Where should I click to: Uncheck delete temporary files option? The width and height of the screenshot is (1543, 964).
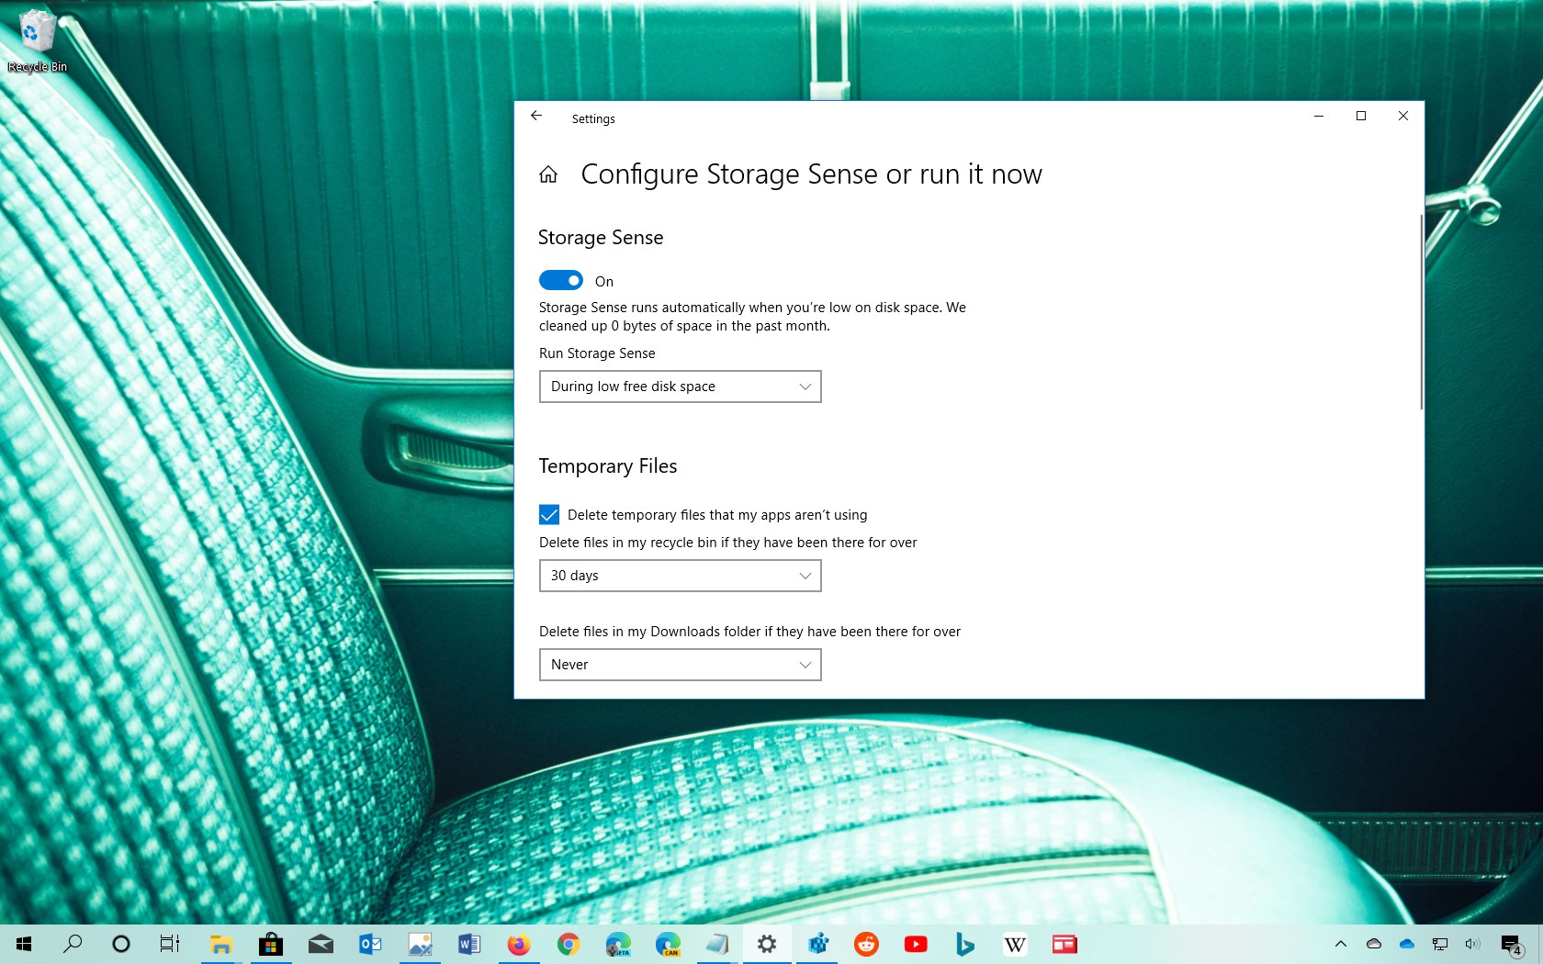(549, 515)
